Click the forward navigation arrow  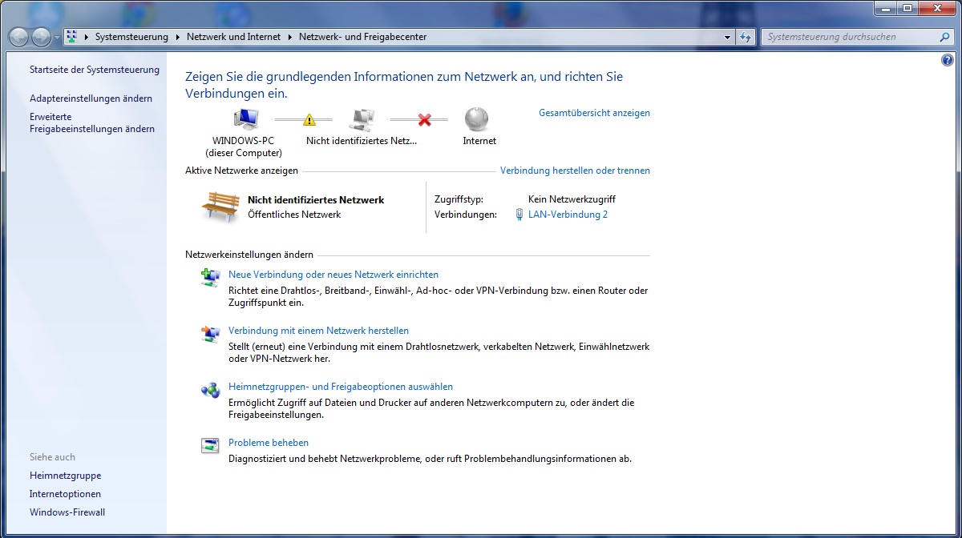coord(41,37)
